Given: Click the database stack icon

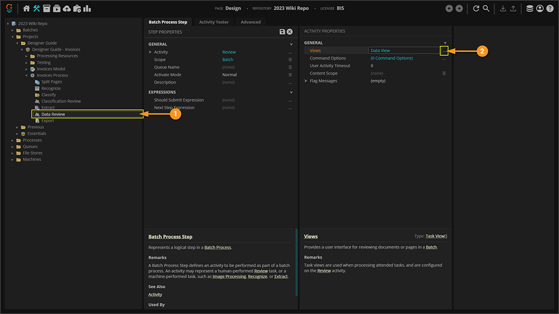Looking at the screenshot, I should [x=529, y=8].
